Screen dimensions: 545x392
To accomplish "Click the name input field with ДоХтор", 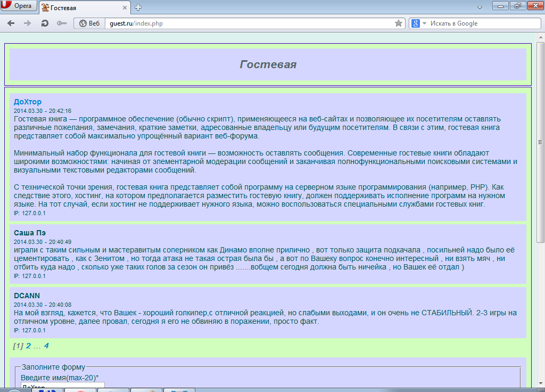I will coord(63,386).
